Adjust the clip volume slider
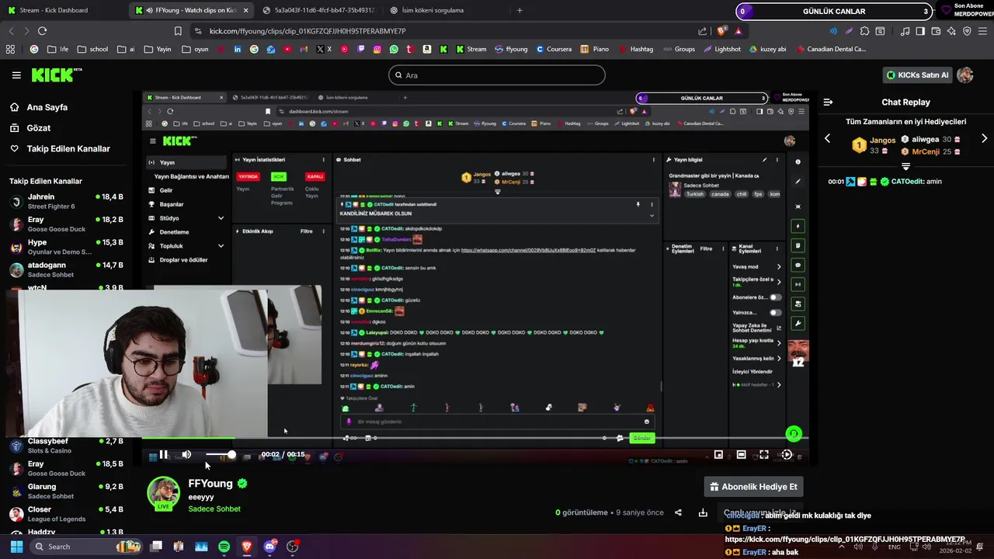The width and height of the screenshot is (994, 559). pyautogui.click(x=219, y=454)
